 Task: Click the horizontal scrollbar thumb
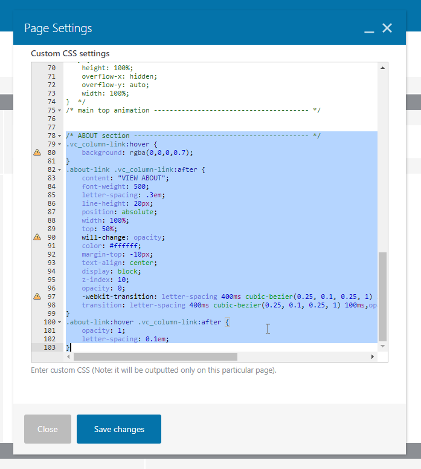point(156,356)
